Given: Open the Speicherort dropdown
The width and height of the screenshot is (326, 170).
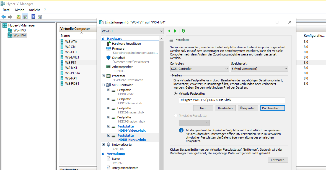Looking at the screenshot, I should click(x=260, y=69).
